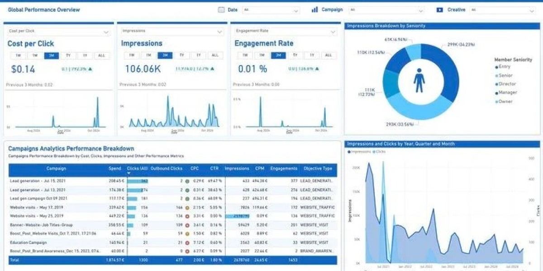Click green status dot for Lead generation Jul 13
The width and height of the screenshot is (543, 271).
tap(187, 190)
